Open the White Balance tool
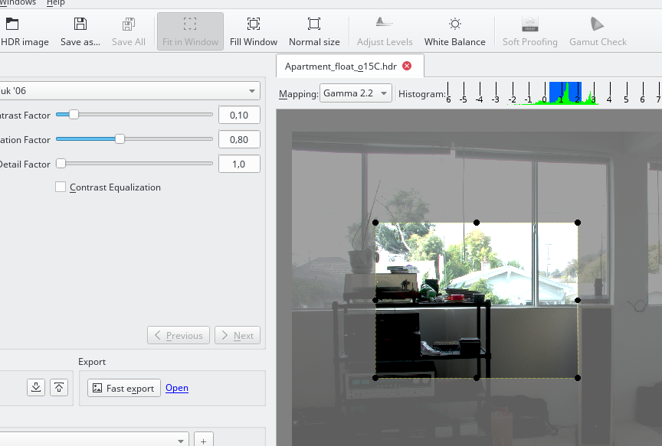The height and width of the screenshot is (446, 662). pos(454,31)
